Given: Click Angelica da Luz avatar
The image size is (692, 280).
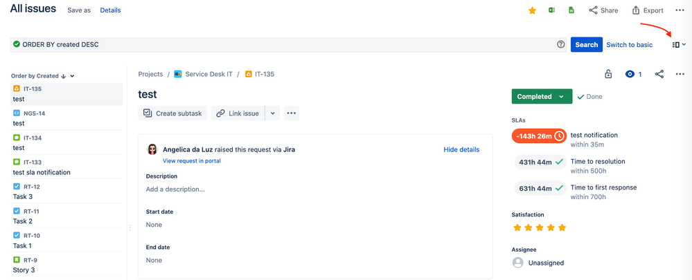Looking at the screenshot, I should (152, 150).
